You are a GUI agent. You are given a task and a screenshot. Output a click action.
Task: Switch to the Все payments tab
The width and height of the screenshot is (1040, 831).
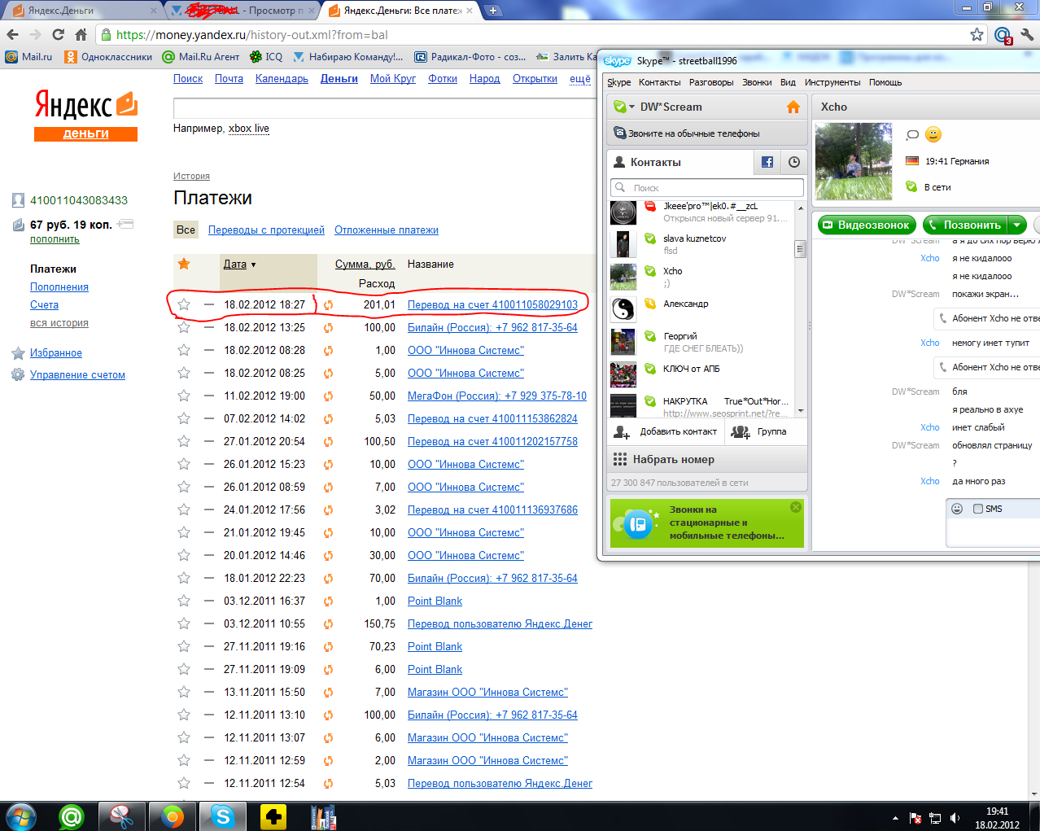pyautogui.click(x=186, y=230)
